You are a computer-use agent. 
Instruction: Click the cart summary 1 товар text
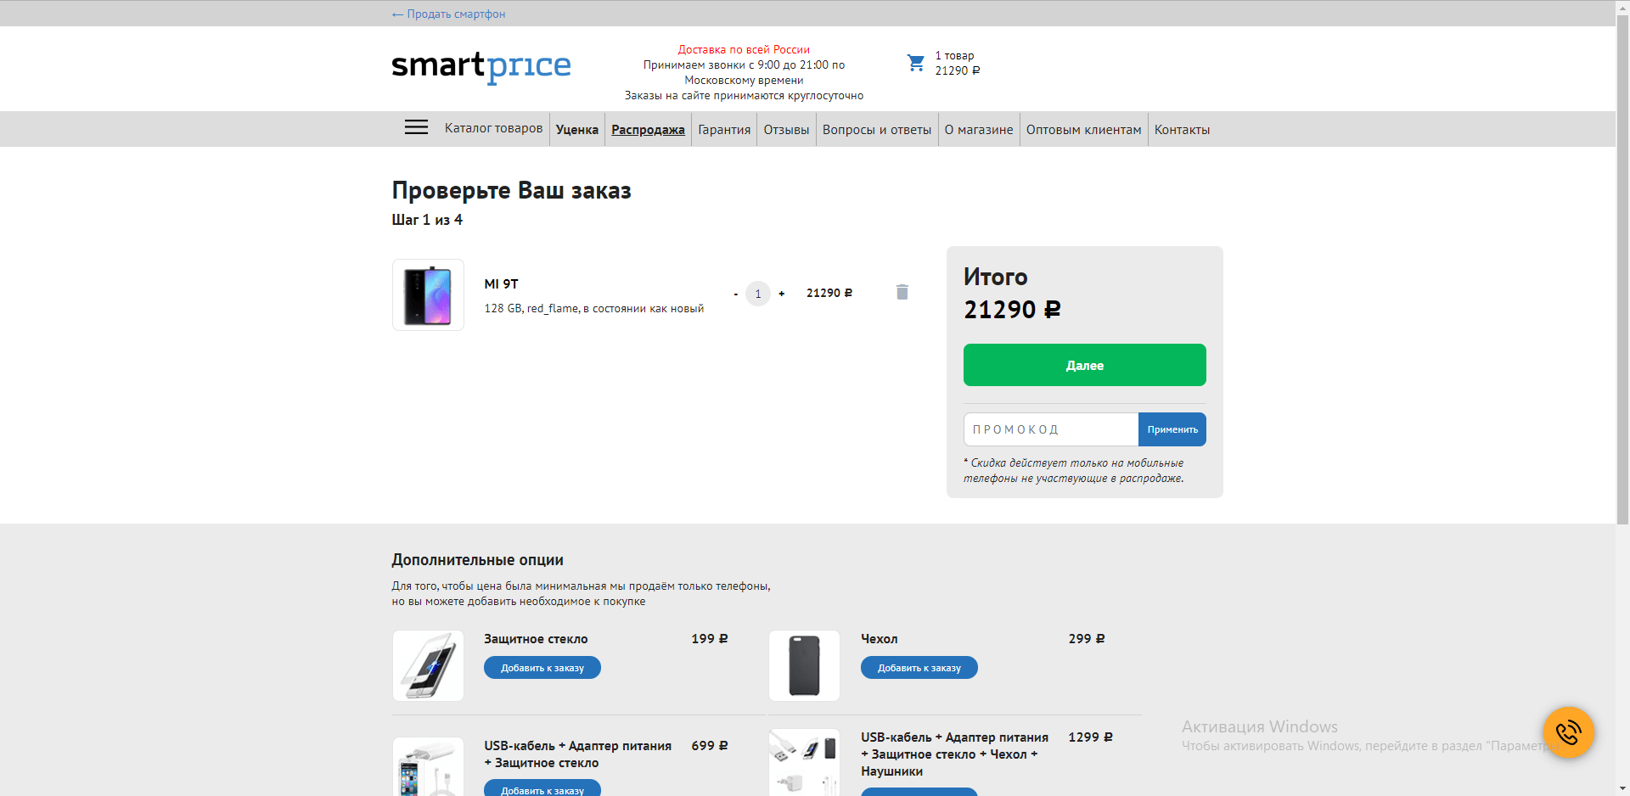tap(954, 55)
